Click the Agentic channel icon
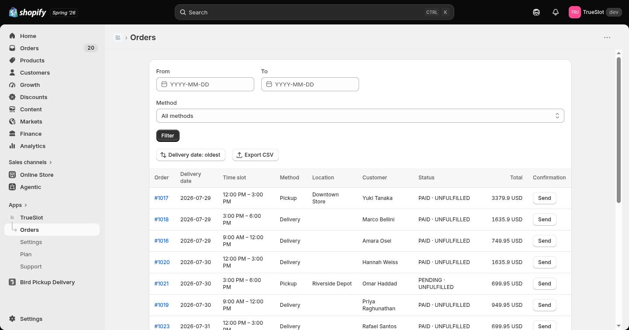This screenshot has width=629, height=330. pyautogui.click(x=12, y=187)
